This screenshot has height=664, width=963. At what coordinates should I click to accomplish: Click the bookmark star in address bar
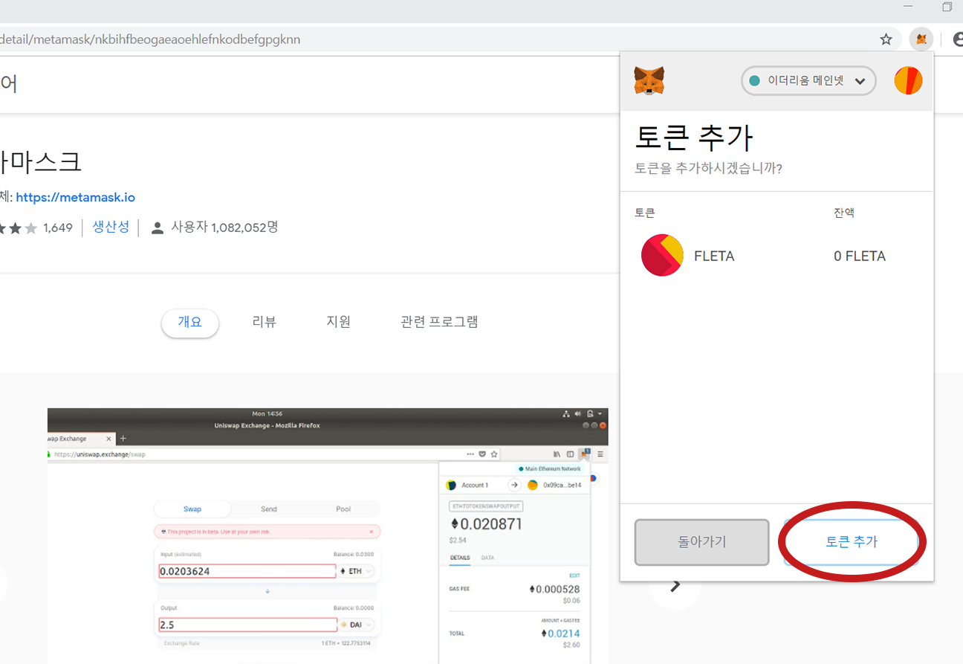(x=886, y=39)
